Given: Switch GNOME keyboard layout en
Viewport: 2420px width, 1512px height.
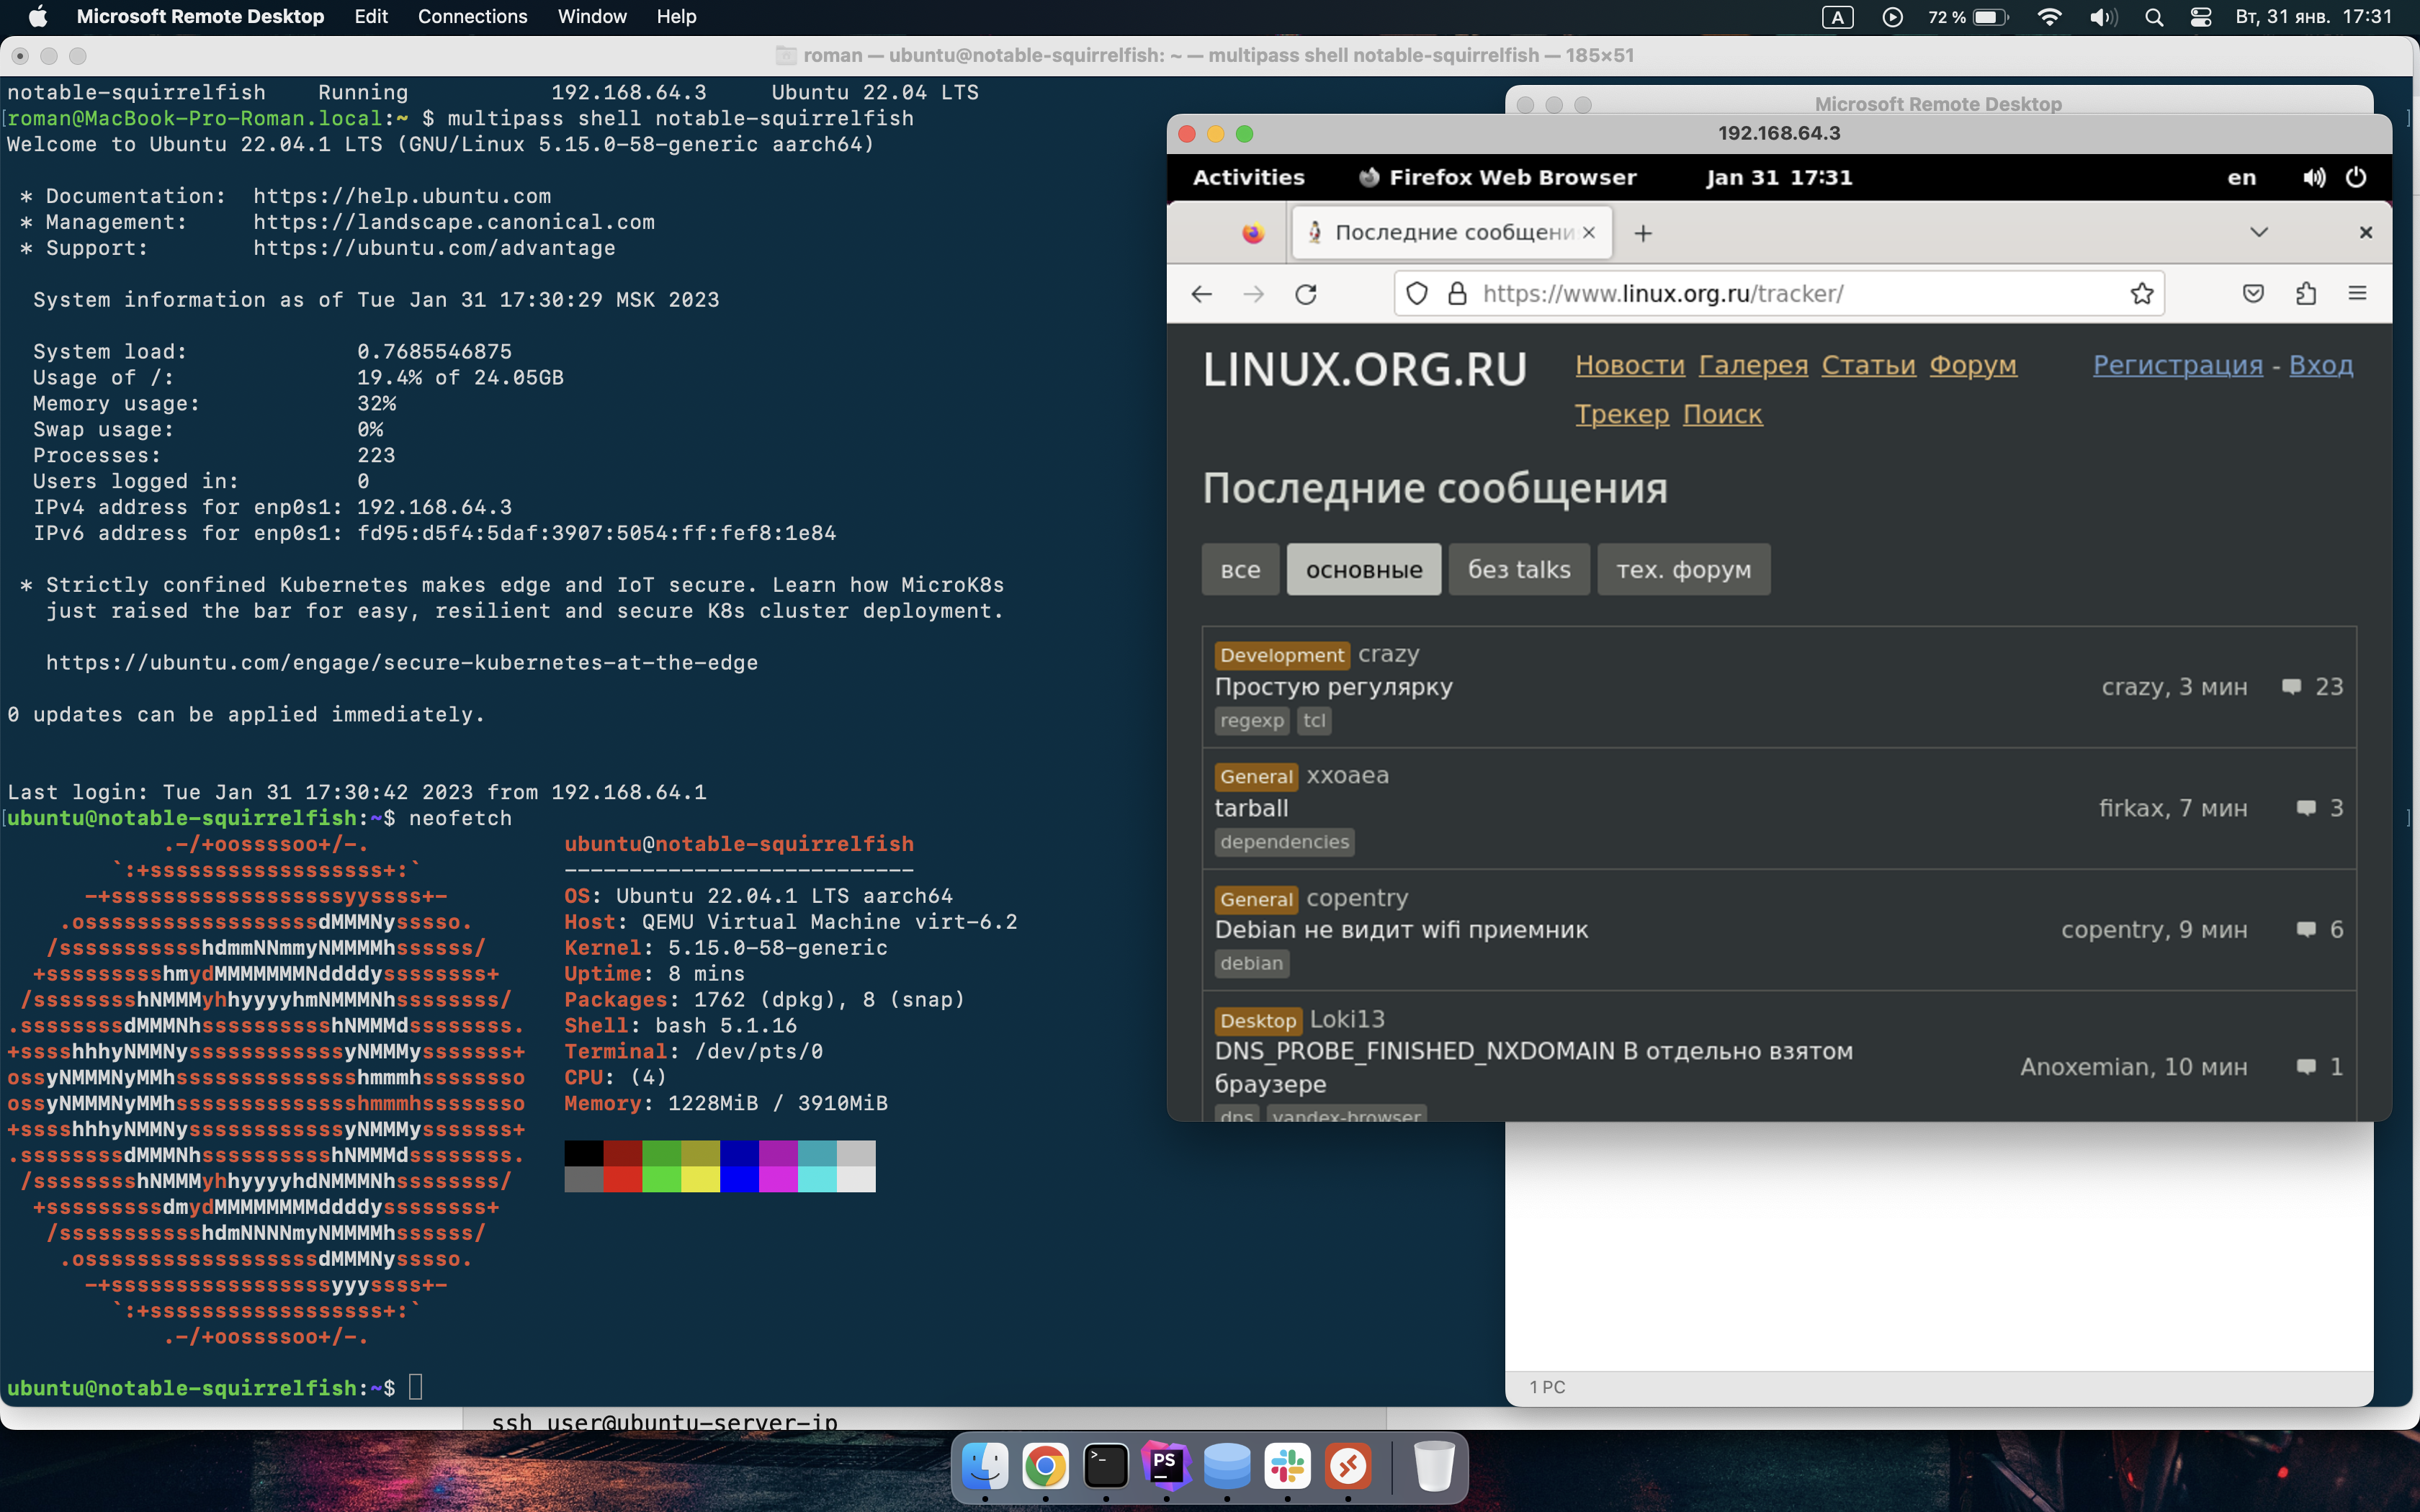Looking at the screenshot, I should tap(2241, 178).
